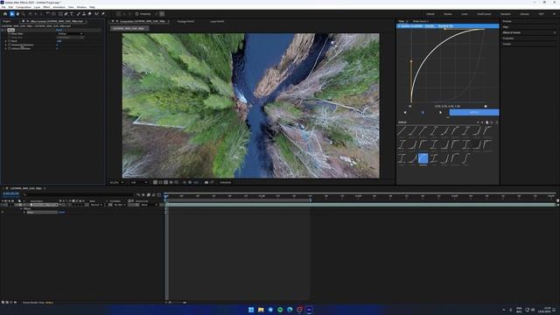Select the Puppet Pin tool
The image size is (560, 315).
pos(103,14)
